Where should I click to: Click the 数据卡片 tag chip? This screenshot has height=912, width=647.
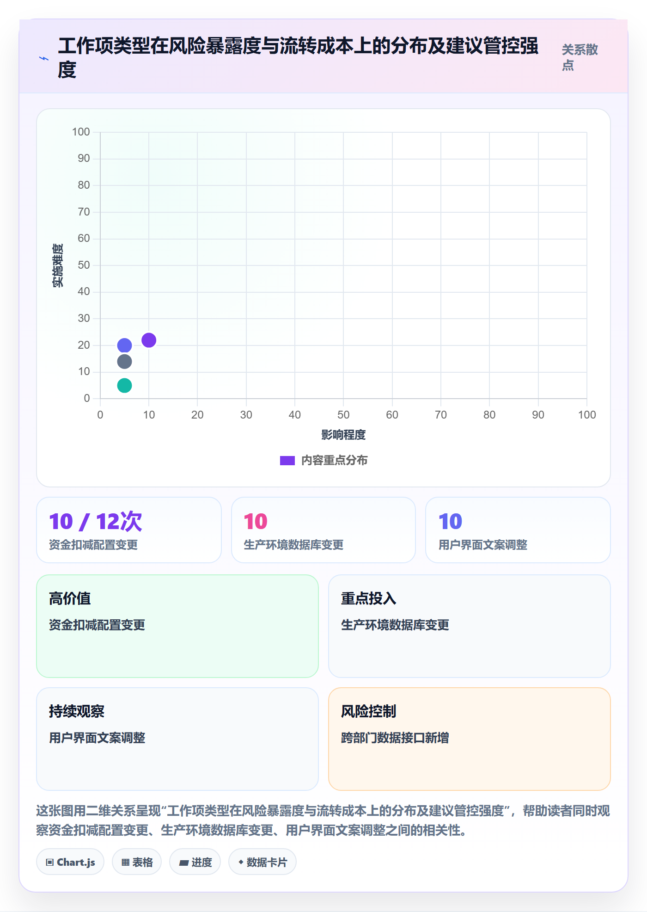click(x=262, y=862)
